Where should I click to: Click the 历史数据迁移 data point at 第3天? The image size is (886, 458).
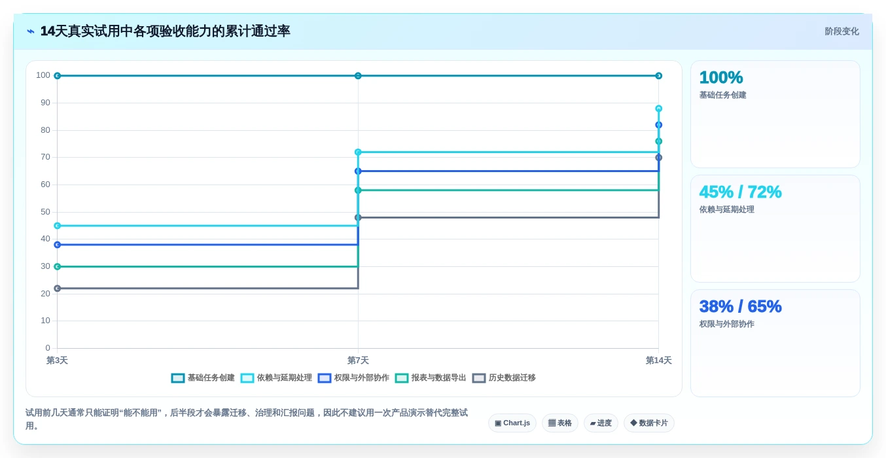57,288
